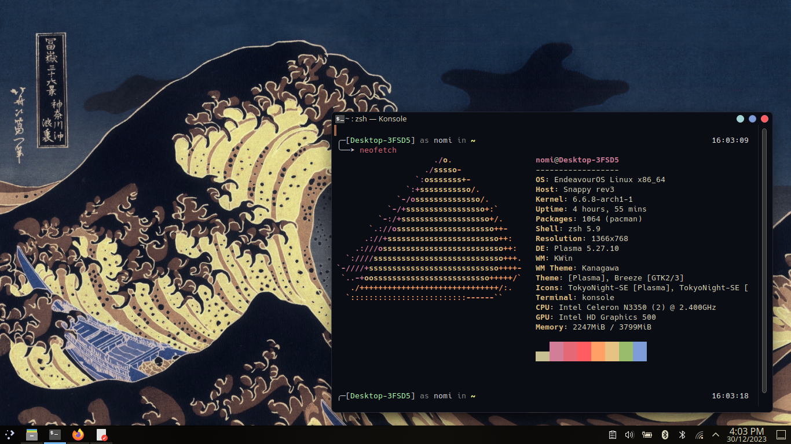Select the orange palette swatch in neofetch
Viewport: 791px width, 444px height.
point(598,351)
